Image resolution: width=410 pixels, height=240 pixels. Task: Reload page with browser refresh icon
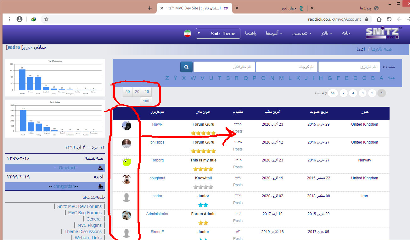pyautogui.click(x=389, y=19)
